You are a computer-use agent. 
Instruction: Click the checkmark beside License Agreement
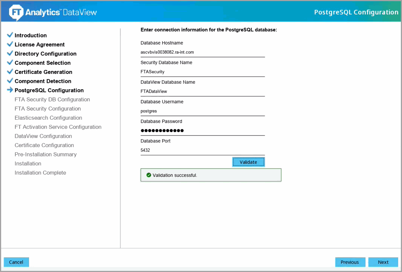click(x=10, y=44)
